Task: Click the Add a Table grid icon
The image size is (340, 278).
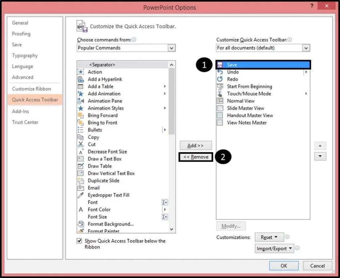Action: pyautogui.click(x=80, y=87)
